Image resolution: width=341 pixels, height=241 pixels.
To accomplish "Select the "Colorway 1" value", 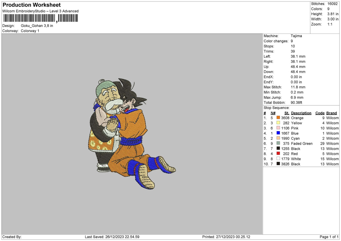I will coord(30,31).
